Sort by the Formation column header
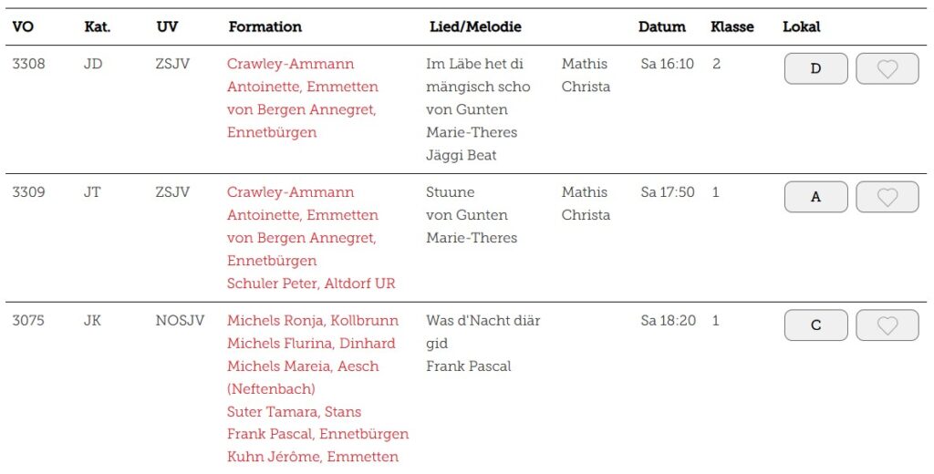The image size is (934, 474). point(265,26)
